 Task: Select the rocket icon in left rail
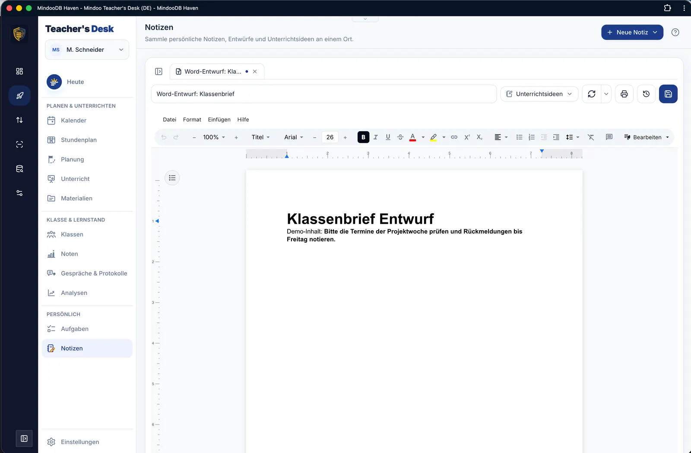tap(19, 95)
